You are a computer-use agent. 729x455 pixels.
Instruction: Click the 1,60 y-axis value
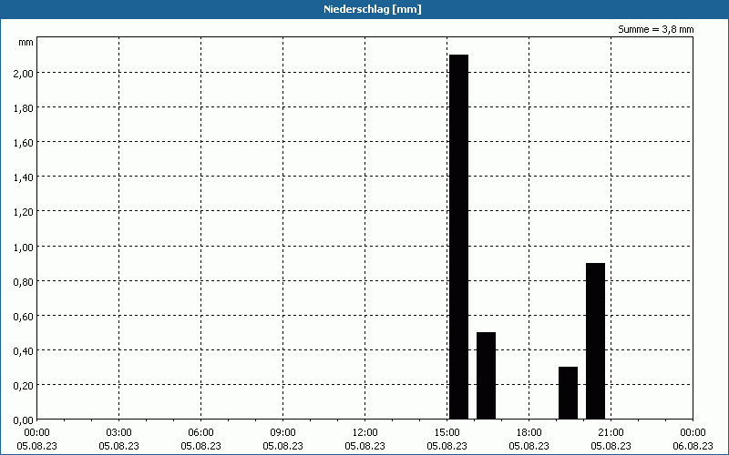pyautogui.click(x=24, y=143)
